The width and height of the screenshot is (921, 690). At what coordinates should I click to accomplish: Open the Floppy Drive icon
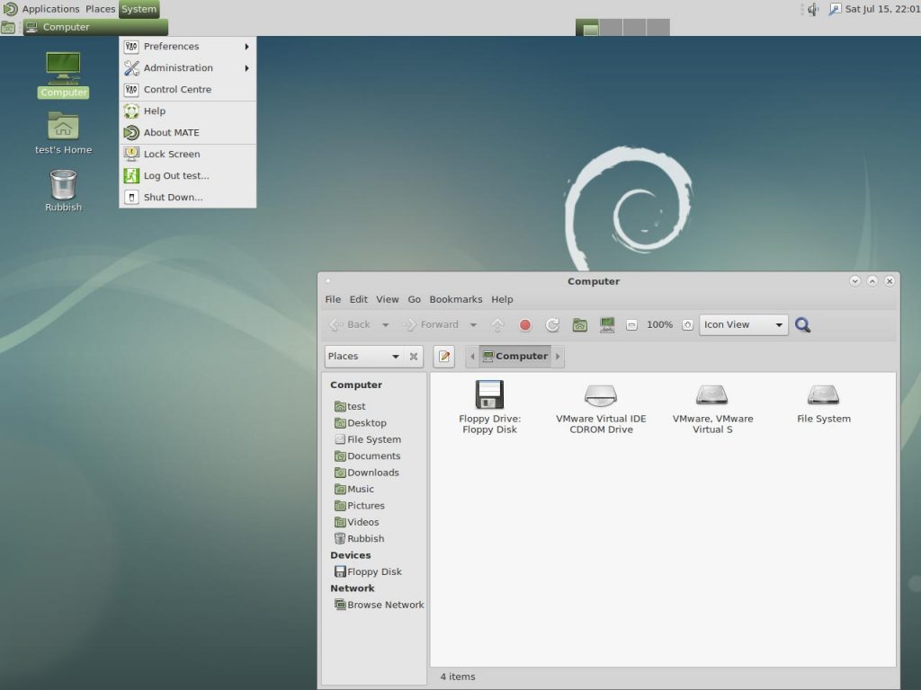tap(489, 396)
